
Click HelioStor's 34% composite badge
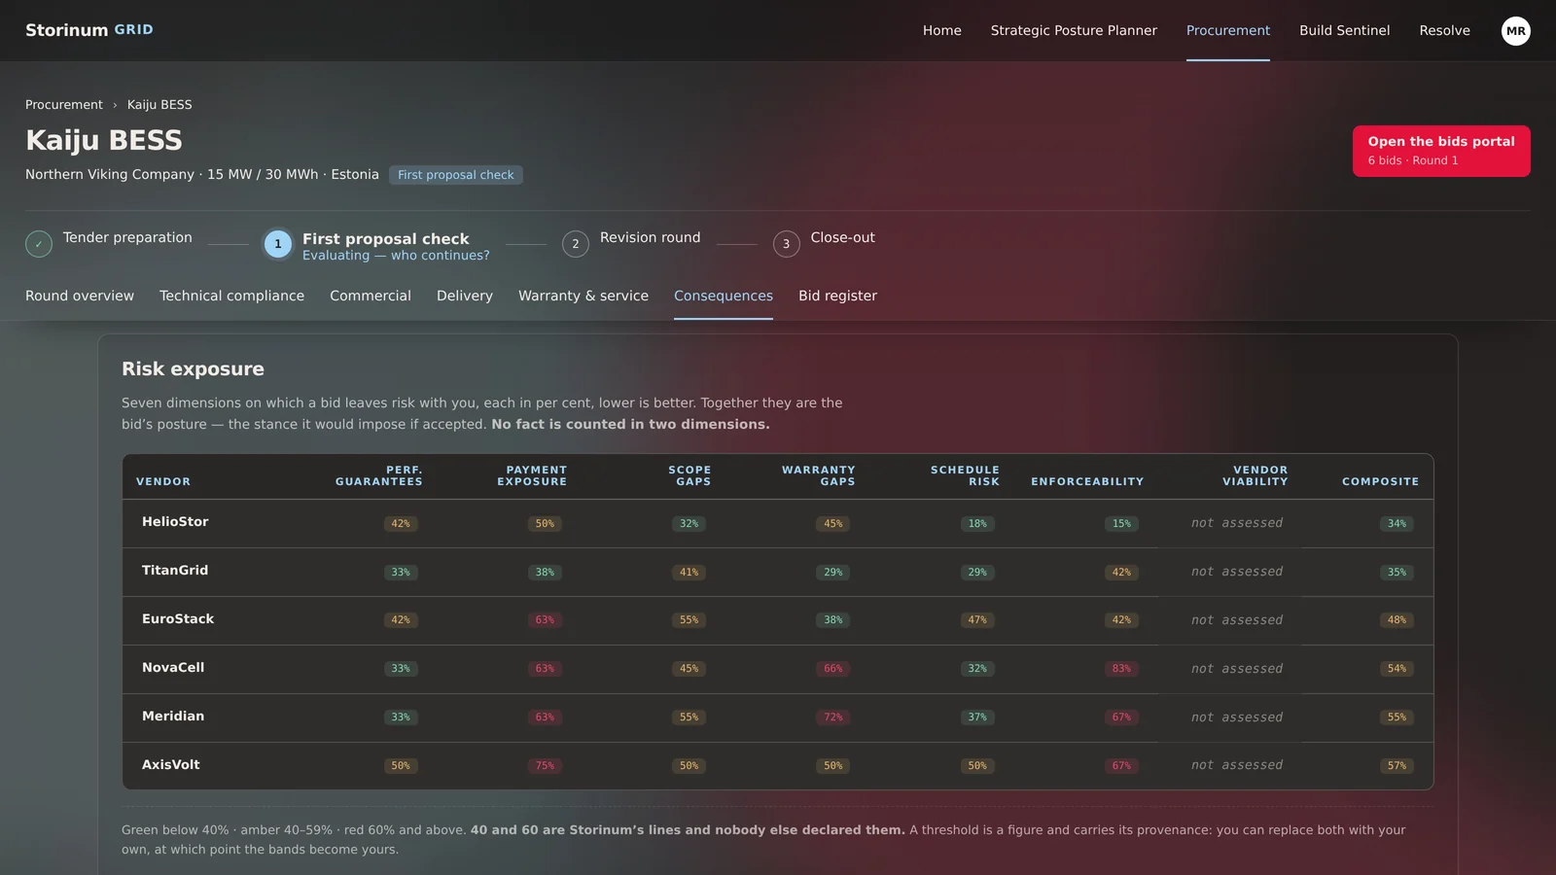click(1397, 523)
